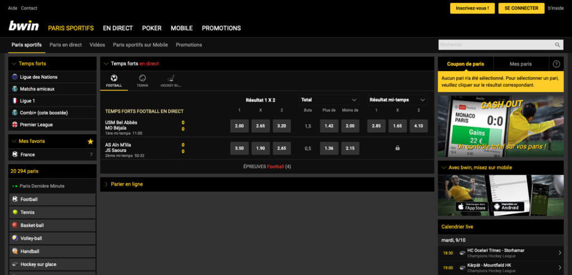The image size is (572, 275).
Task: Select the 4.10 half-time odds
Action: (418, 126)
